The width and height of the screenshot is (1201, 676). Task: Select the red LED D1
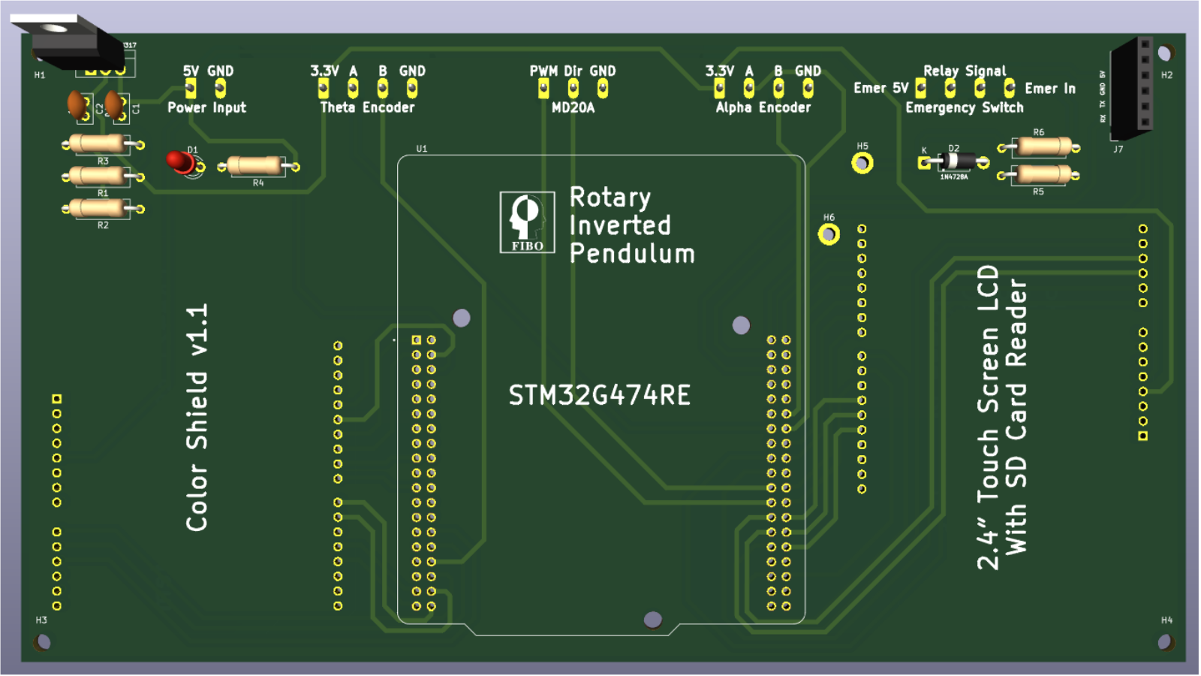[x=181, y=161]
